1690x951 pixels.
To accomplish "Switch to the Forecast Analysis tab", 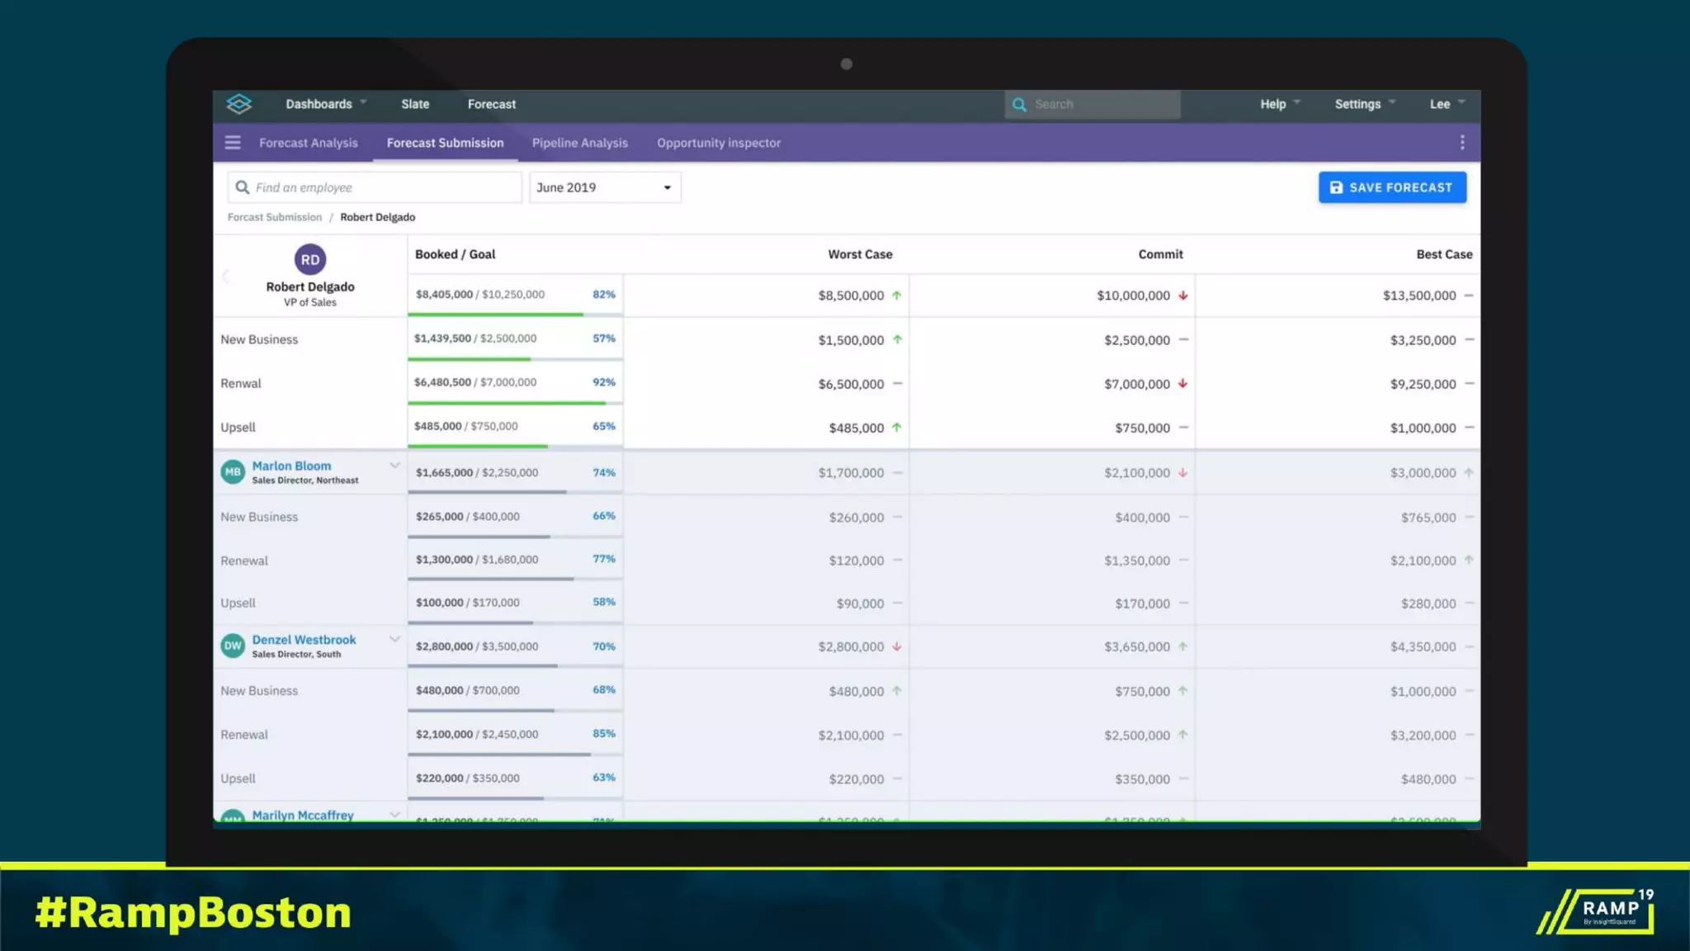I will click(308, 143).
